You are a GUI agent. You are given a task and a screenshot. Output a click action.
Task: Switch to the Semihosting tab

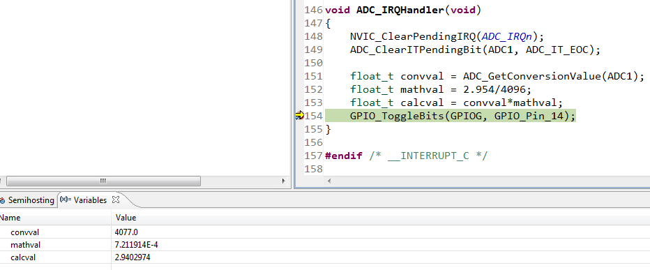[27, 200]
